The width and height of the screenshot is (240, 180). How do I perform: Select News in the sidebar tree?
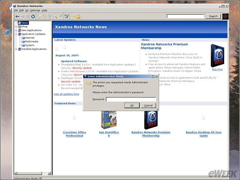(x=24, y=23)
